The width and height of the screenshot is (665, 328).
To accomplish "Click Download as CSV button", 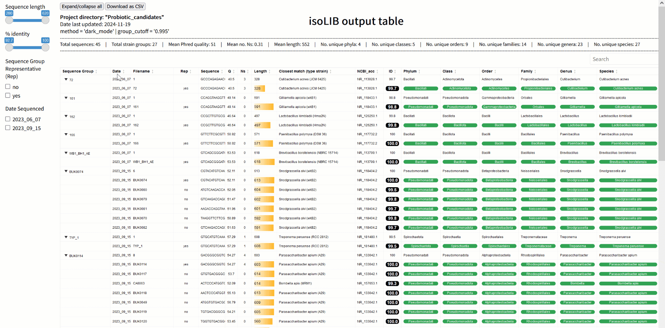I will click(125, 6).
